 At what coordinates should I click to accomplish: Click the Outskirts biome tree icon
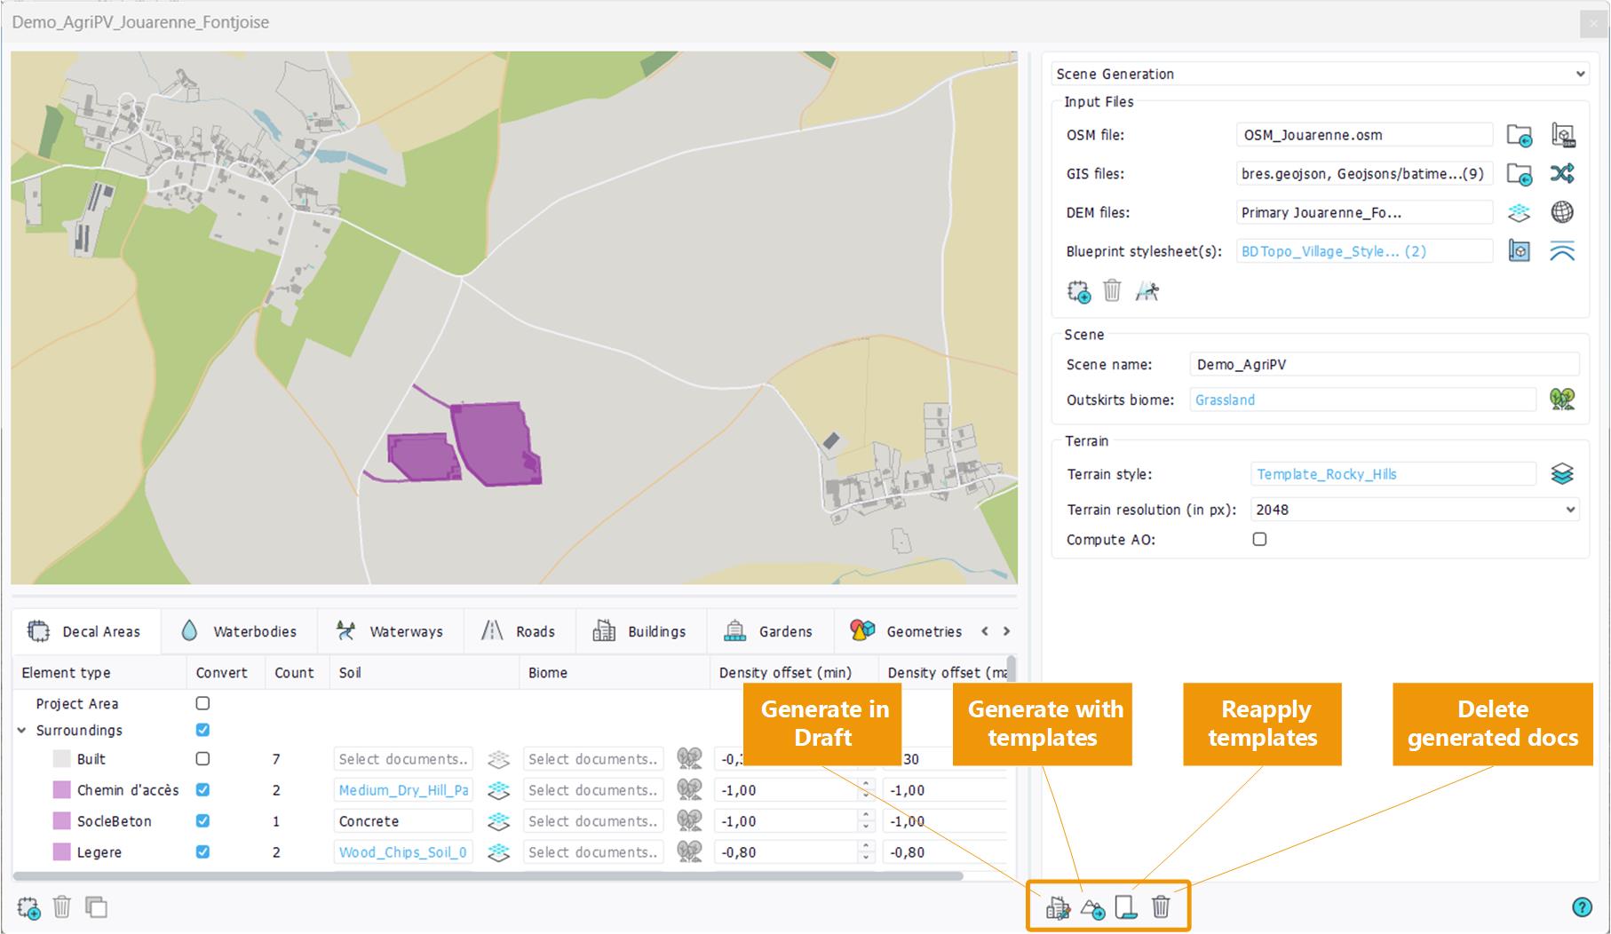point(1562,400)
